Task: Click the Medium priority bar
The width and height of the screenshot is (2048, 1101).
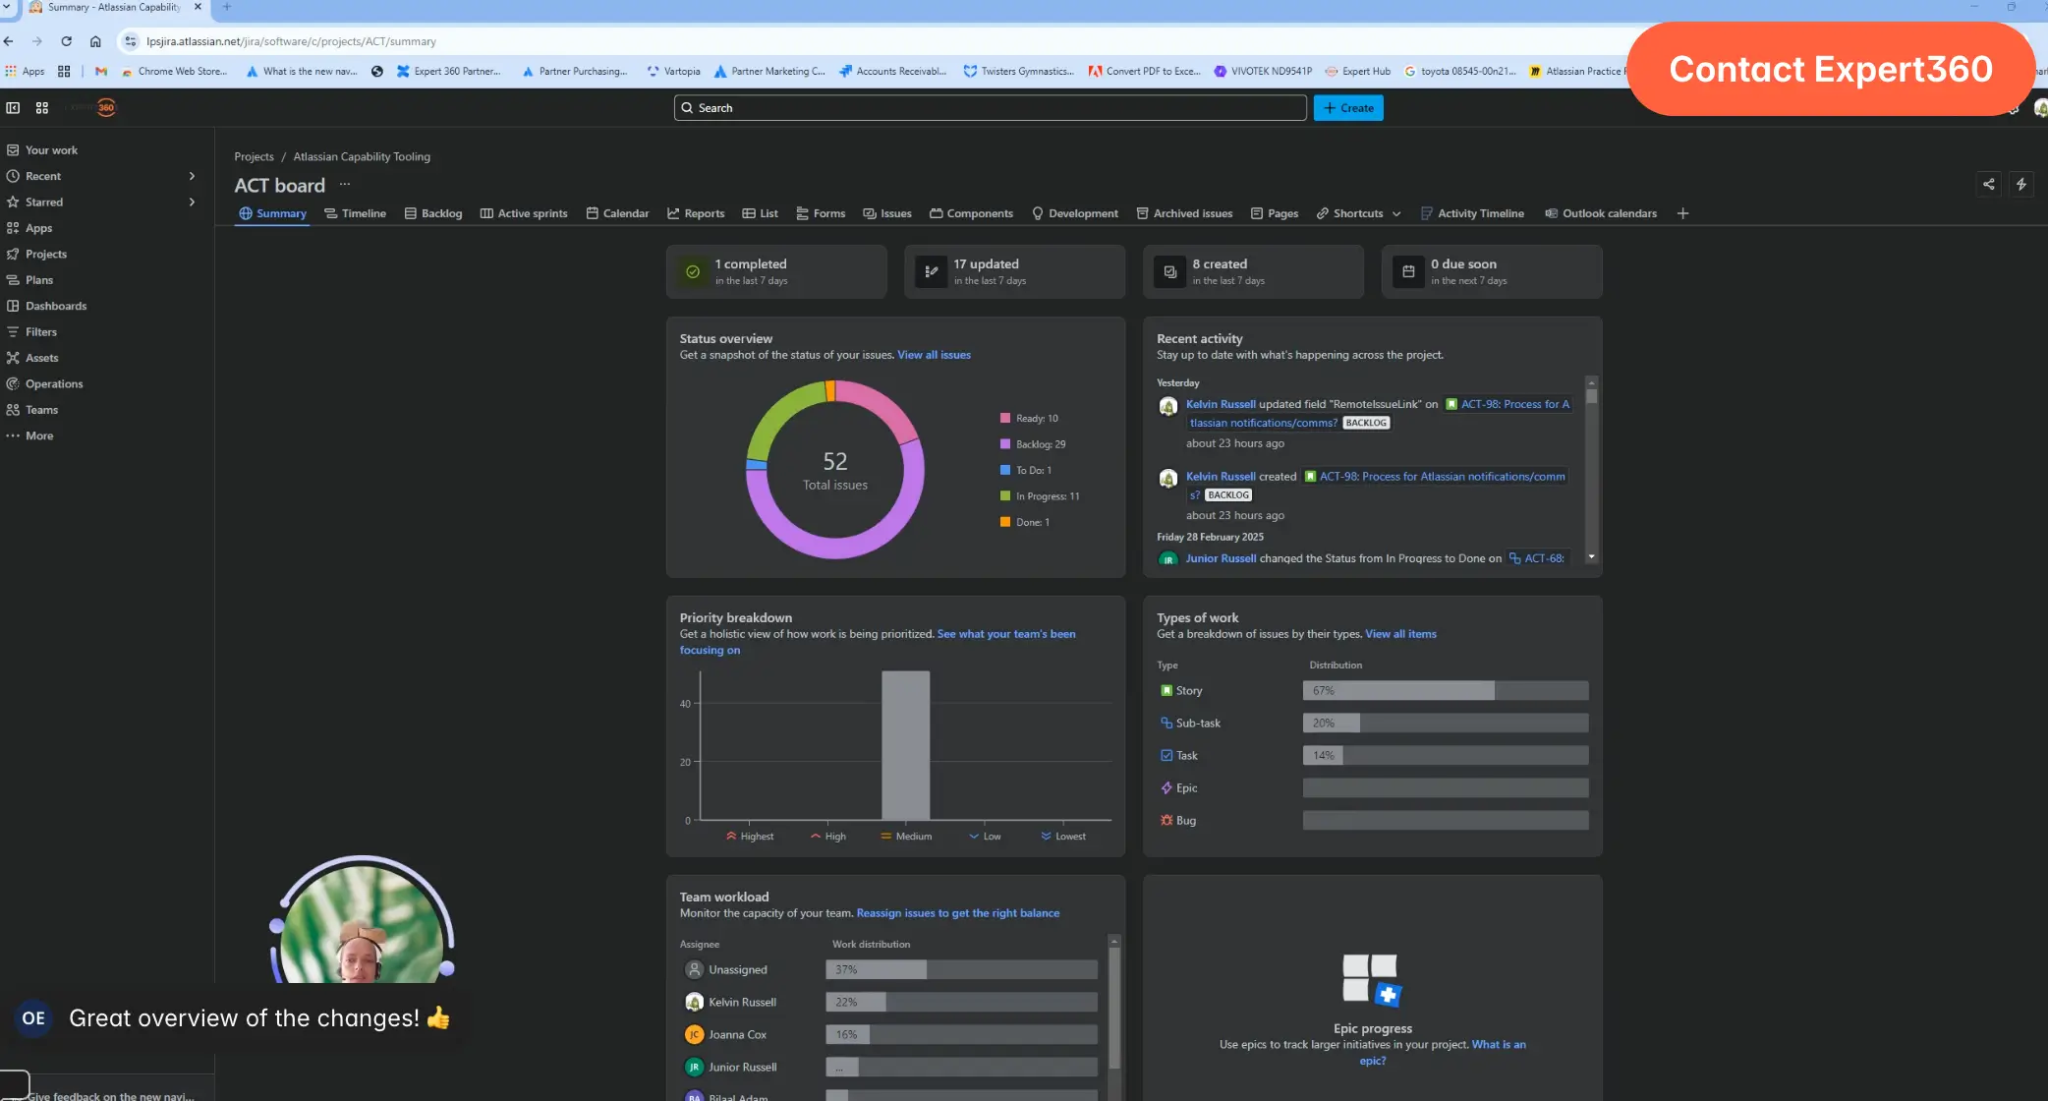Action: click(x=905, y=745)
